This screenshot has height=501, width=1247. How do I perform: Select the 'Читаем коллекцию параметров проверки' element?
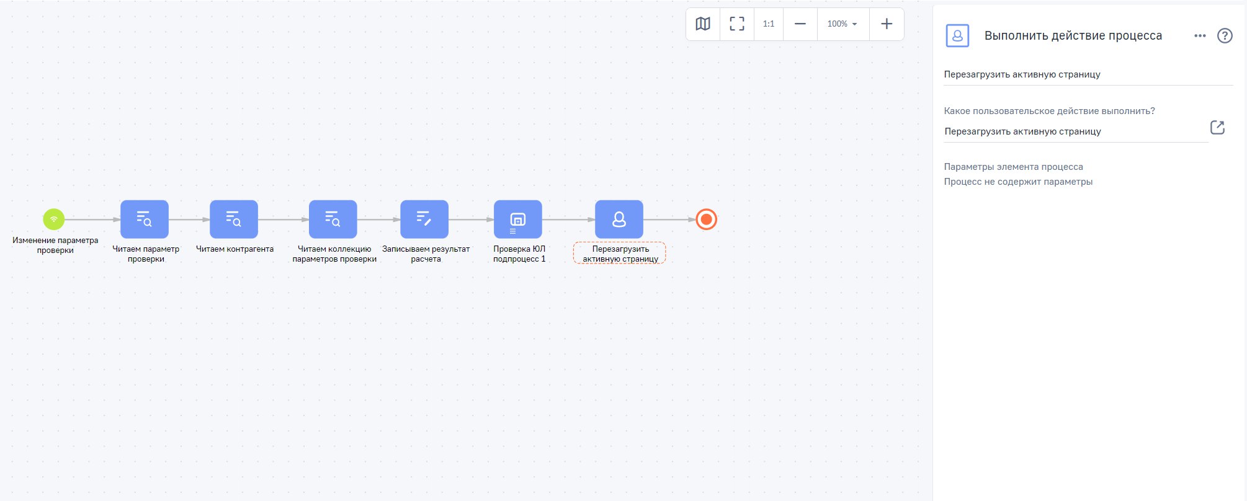coord(333,219)
